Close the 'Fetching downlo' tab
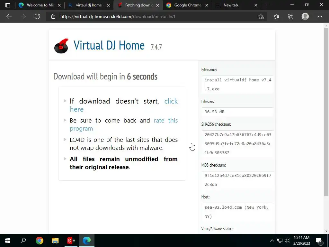Viewport: 329px width, 247px height. [157, 5]
